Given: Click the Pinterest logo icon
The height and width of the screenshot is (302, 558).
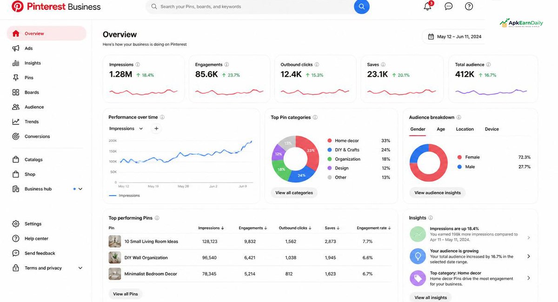Looking at the screenshot, I should click(x=17, y=7).
